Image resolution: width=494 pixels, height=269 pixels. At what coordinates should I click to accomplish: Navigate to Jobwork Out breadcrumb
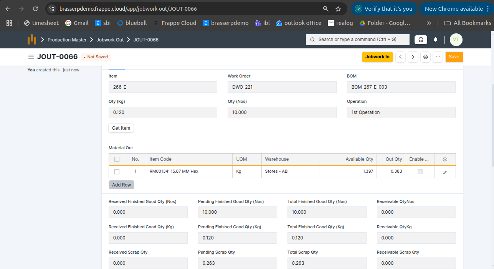pos(110,40)
